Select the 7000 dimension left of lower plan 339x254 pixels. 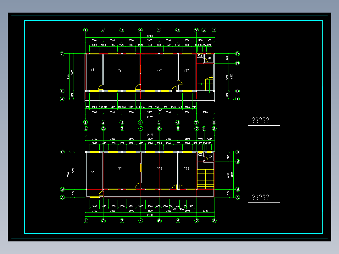pos(73,171)
